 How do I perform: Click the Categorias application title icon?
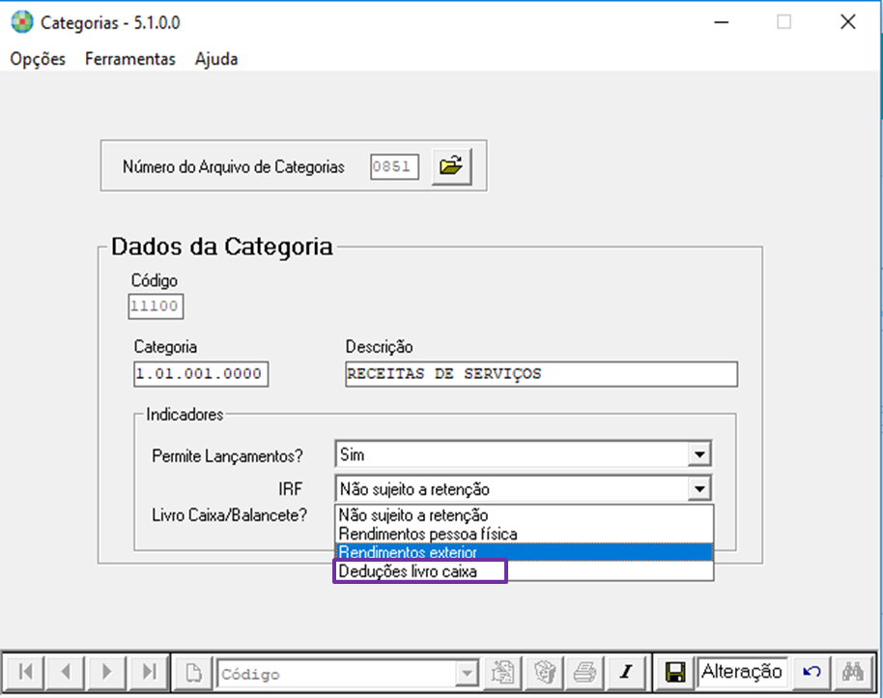click(22, 22)
